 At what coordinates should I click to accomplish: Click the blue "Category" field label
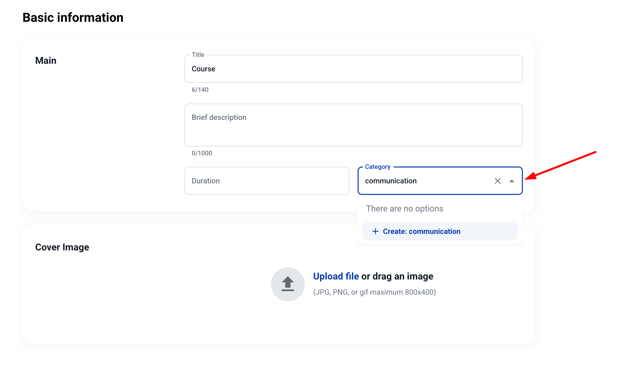[x=377, y=167]
